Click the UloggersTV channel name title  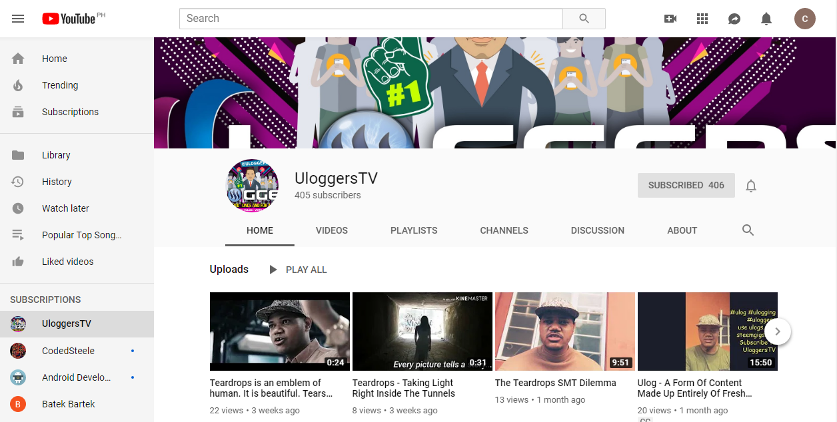[x=337, y=178]
